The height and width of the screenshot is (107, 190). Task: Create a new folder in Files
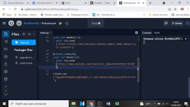click(x=29, y=34)
